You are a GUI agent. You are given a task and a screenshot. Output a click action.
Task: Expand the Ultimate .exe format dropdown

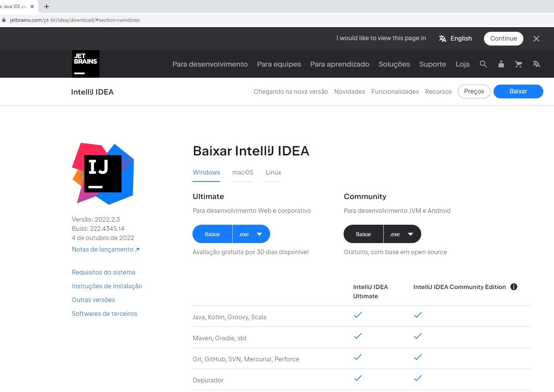coord(251,234)
